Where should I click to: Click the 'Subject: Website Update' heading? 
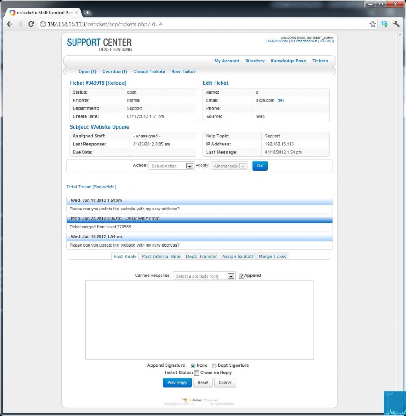pyautogui.click(x=99, y=127)
